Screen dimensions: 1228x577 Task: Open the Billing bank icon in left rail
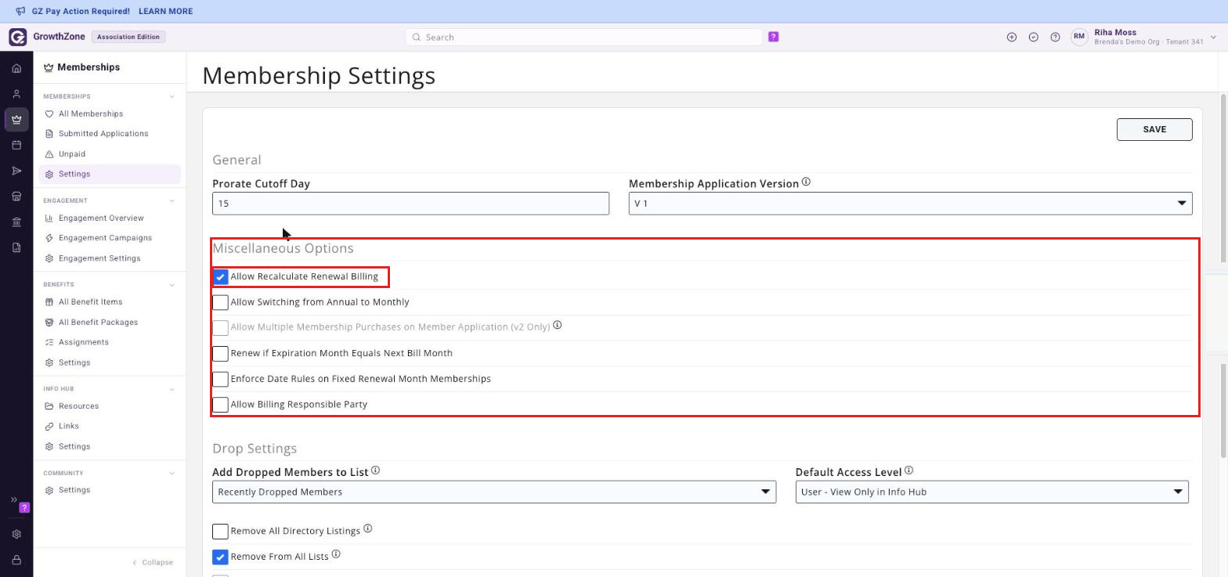(16, 222)
